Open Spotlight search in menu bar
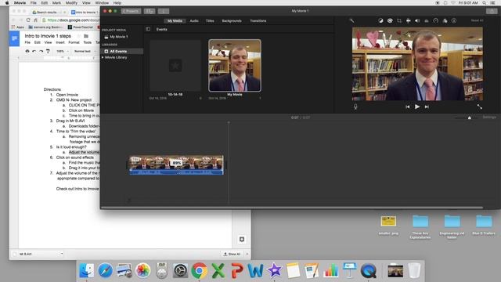The width and height of the screenshot is (501, 282). point(485,3)
